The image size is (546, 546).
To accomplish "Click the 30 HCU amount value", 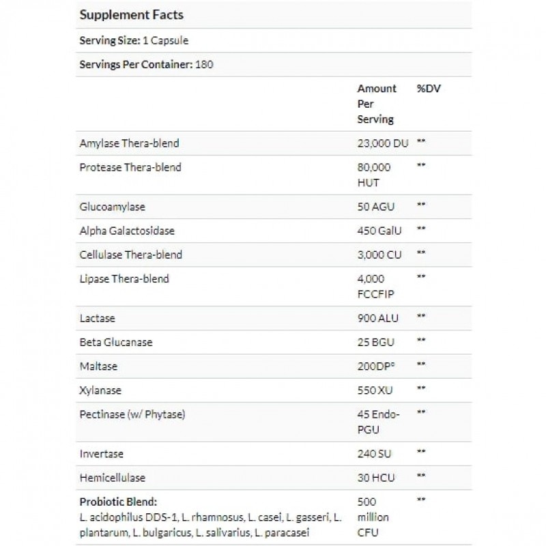I will 377,478.
